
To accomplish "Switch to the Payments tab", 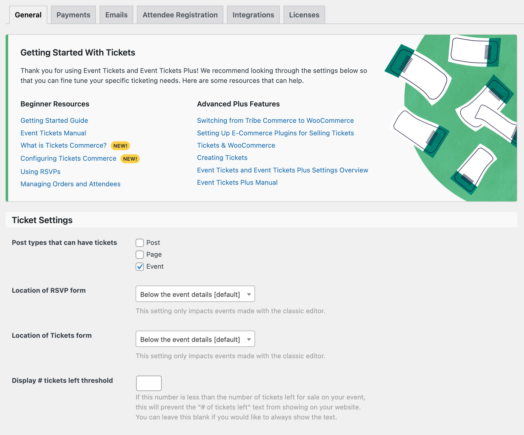I will coord(73,15).
